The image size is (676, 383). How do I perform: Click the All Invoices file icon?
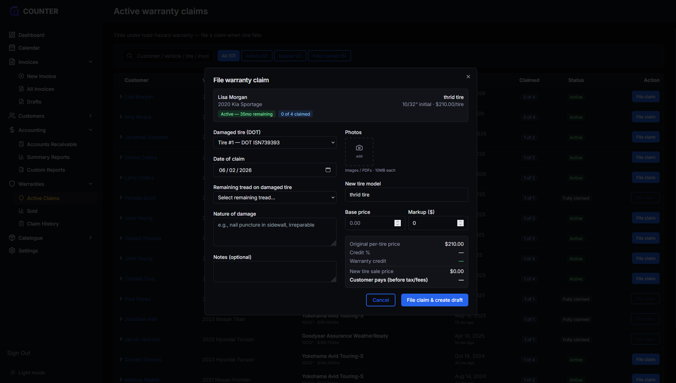(x=21, y=89)
